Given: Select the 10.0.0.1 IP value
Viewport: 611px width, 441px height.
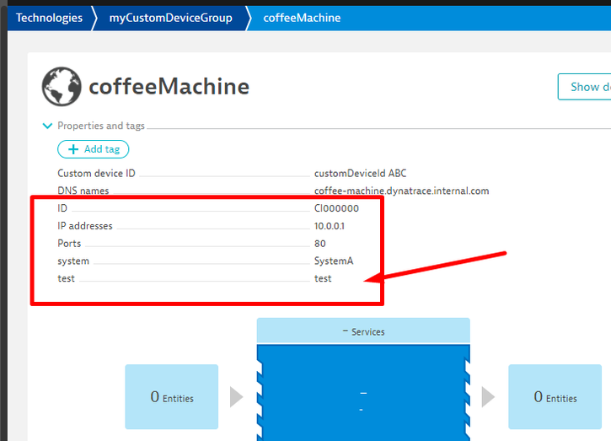Looking at the screenshot, I should tap(330, 226).
